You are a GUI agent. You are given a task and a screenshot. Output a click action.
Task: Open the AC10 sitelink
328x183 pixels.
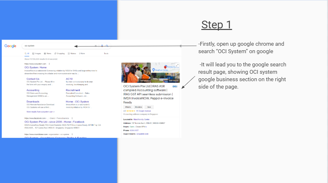pos(69,79)
